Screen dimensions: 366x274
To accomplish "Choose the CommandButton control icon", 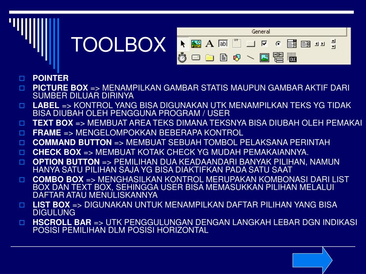I will 251,44.
